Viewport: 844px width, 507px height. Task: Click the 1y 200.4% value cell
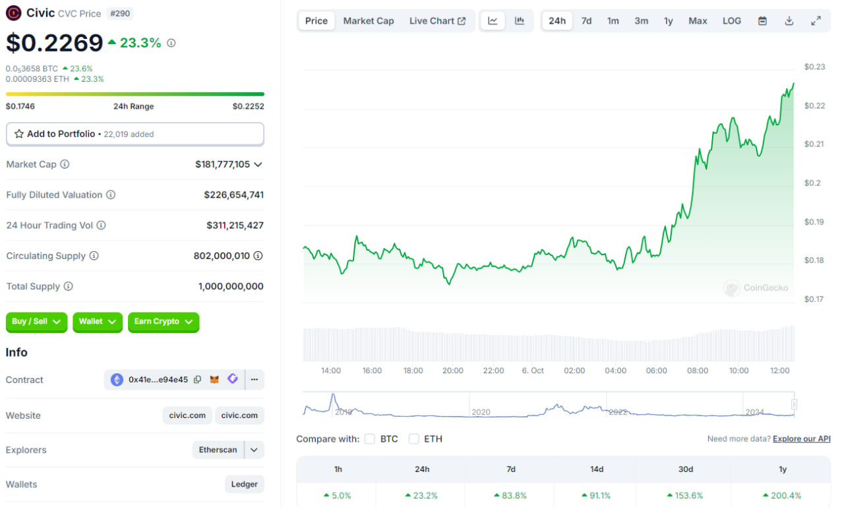[x=782, y=495]
